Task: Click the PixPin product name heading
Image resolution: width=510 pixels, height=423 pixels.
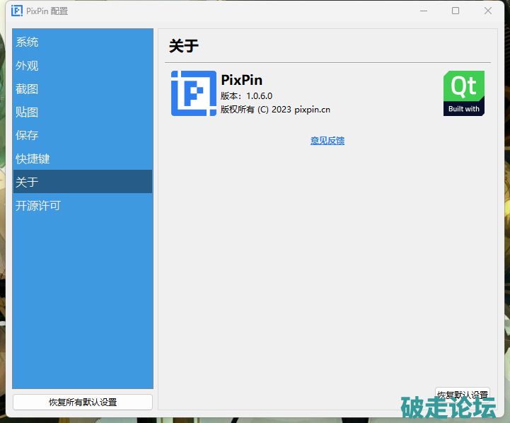Action: click(x=241, y=80)
